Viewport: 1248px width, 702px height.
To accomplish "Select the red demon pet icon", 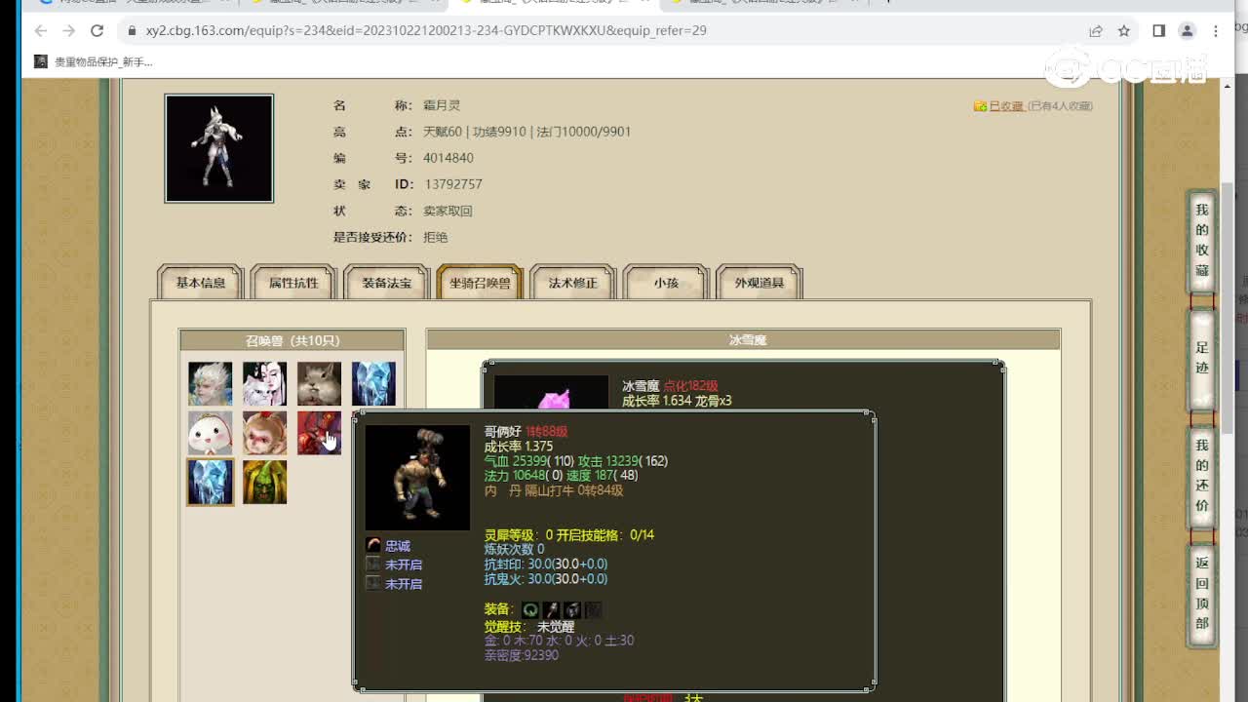I will [319, 433].
